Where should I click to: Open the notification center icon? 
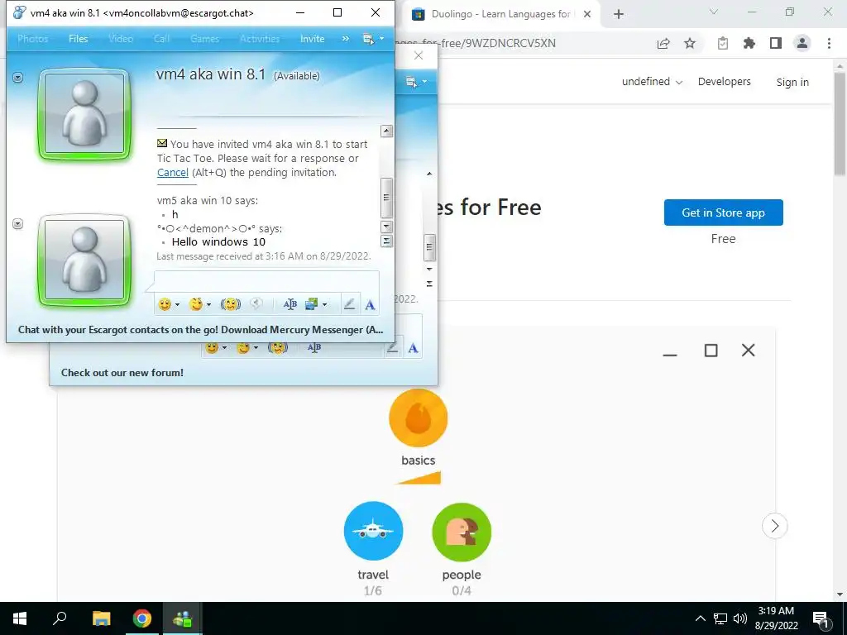pos(821,618)
